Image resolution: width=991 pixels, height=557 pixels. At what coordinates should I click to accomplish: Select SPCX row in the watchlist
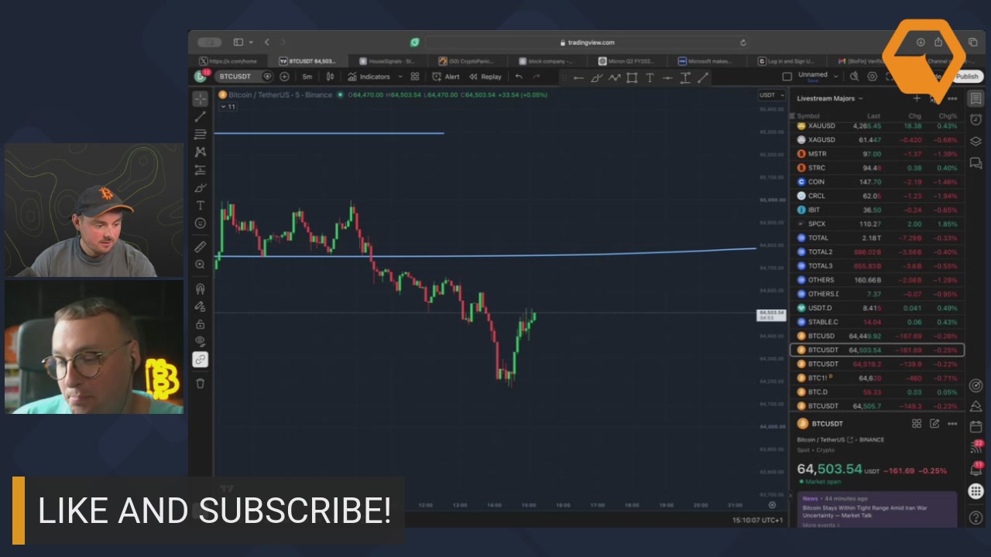coord(877,224)
